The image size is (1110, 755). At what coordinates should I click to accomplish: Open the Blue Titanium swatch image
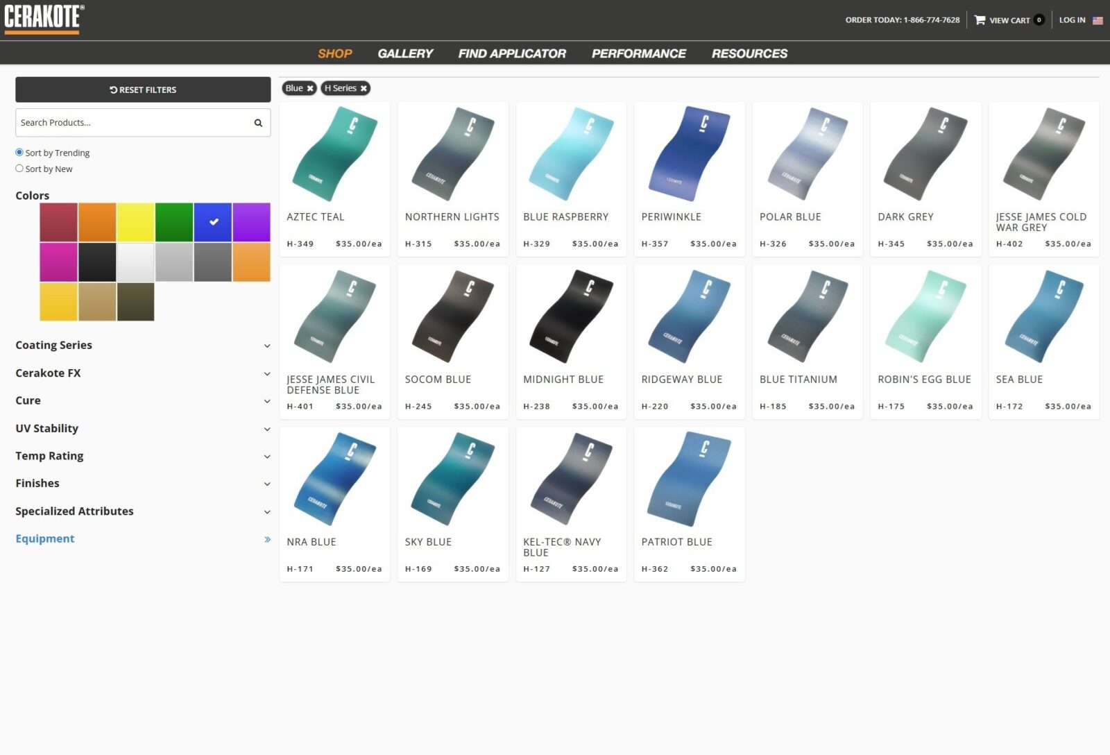coord(808,316)
